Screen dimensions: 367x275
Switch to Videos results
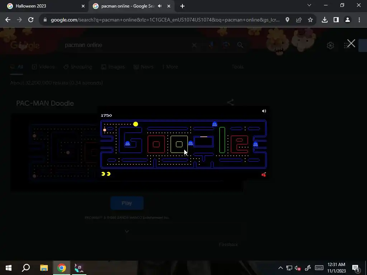43,67
